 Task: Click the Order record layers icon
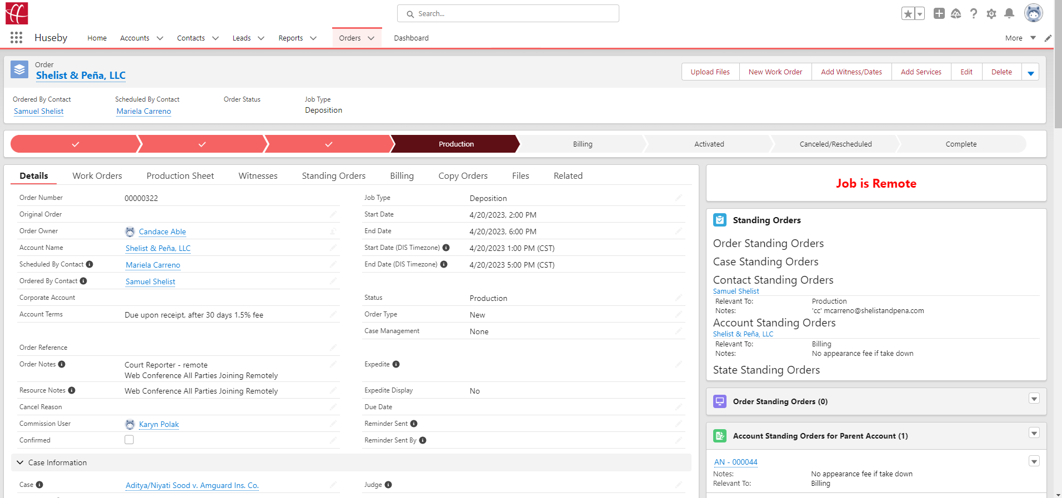click(19, 70)
